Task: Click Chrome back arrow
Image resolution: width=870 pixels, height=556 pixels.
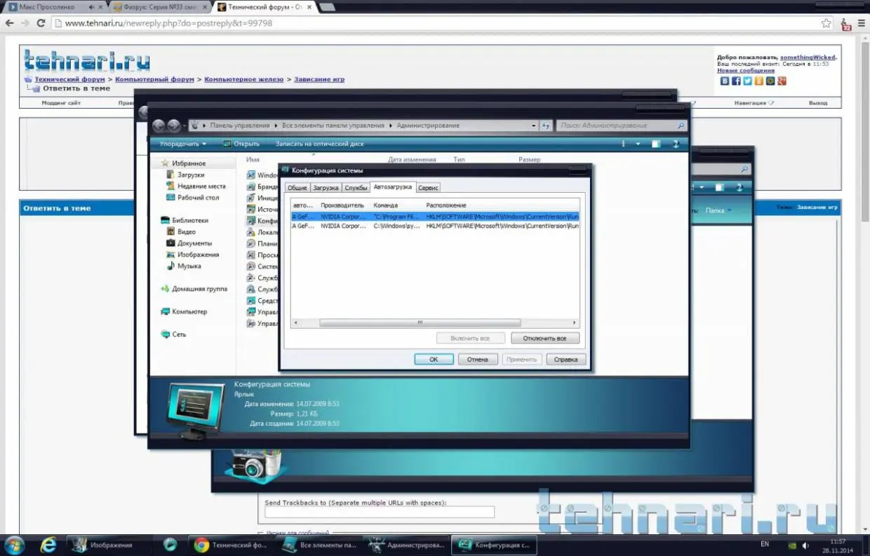Action: coord(10,23)
